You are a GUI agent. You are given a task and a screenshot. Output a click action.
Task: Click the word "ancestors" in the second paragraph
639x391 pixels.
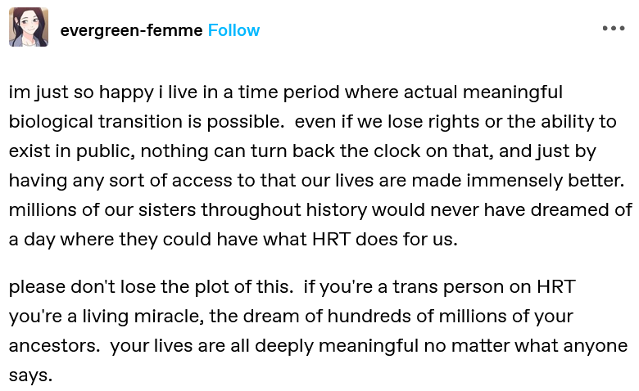[54, 346]
